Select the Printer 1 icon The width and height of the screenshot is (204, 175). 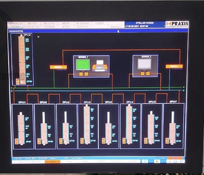(x=100, y=66)
